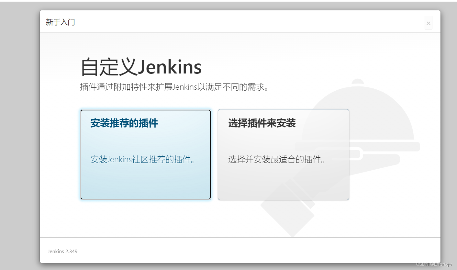The width and height of the screenshot is (457, 270).
Task: Click the 新手入门 dialog title text
Action: click(61, 22)
